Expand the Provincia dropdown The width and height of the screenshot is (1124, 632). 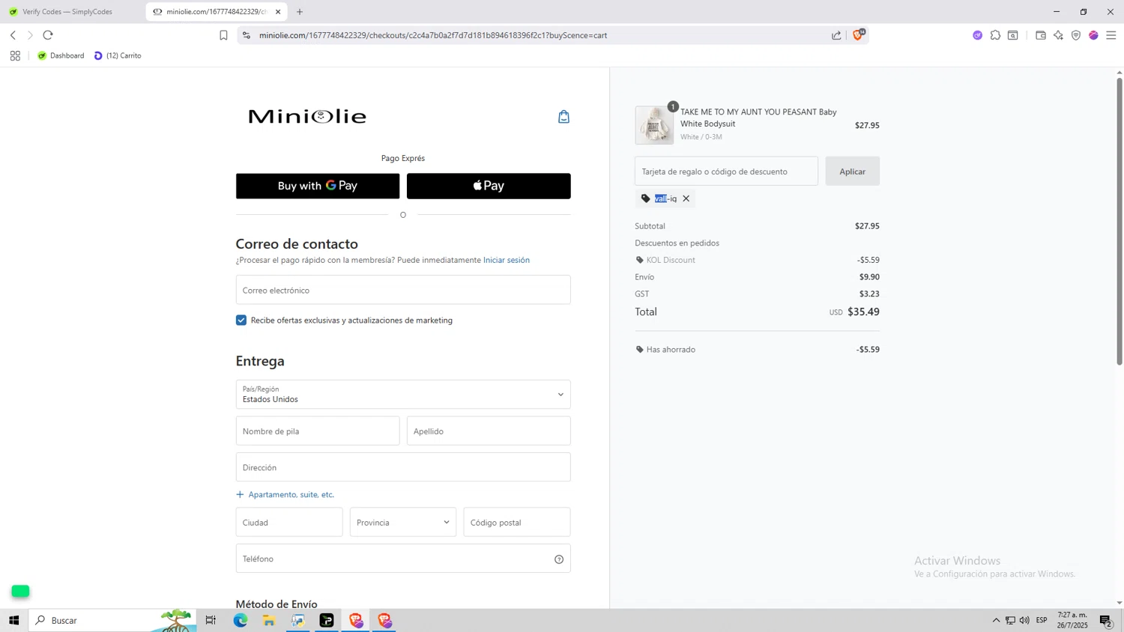(403, 523)
